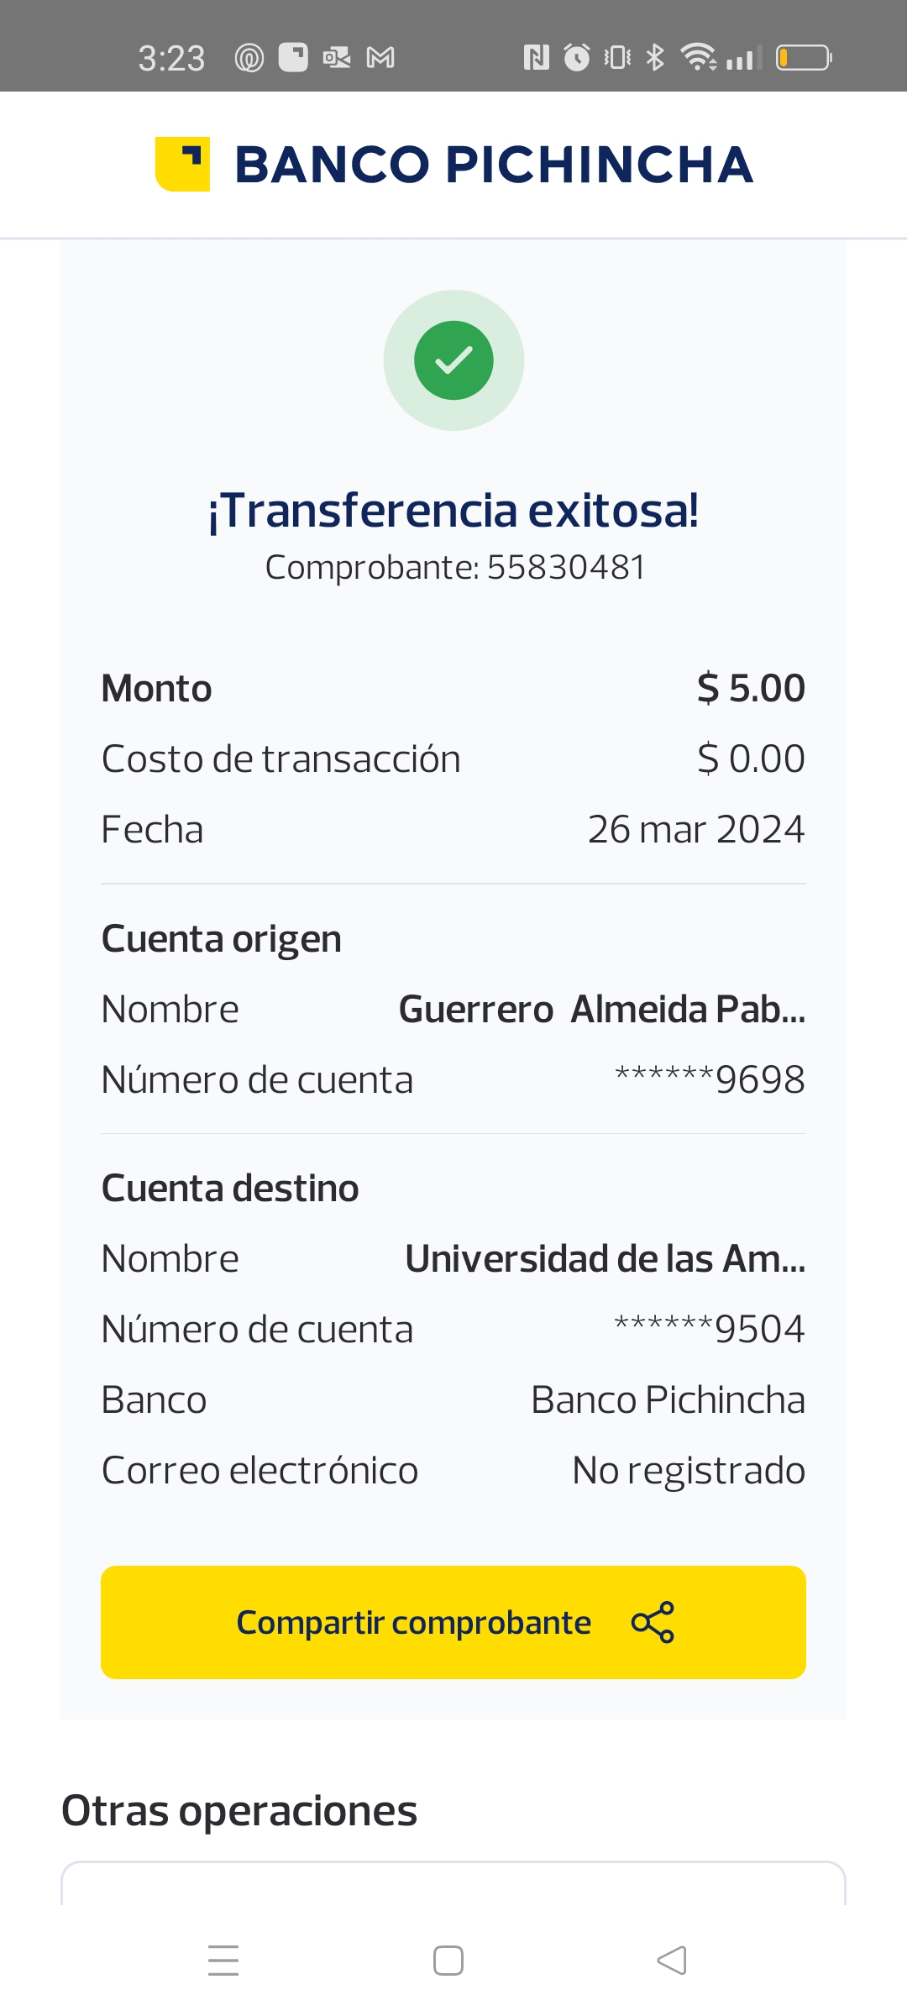Screen dimensions: 907x2016
Task: Open recent apps via three-line icon
Action: pyautogui.click(x=223, y=1961)
